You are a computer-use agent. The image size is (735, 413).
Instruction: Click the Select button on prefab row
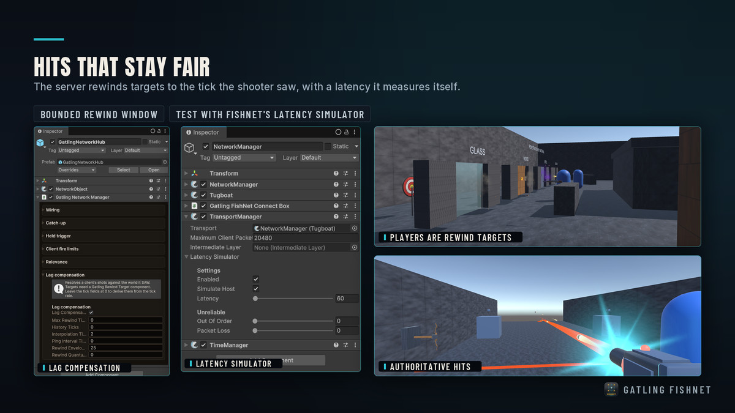124,170
